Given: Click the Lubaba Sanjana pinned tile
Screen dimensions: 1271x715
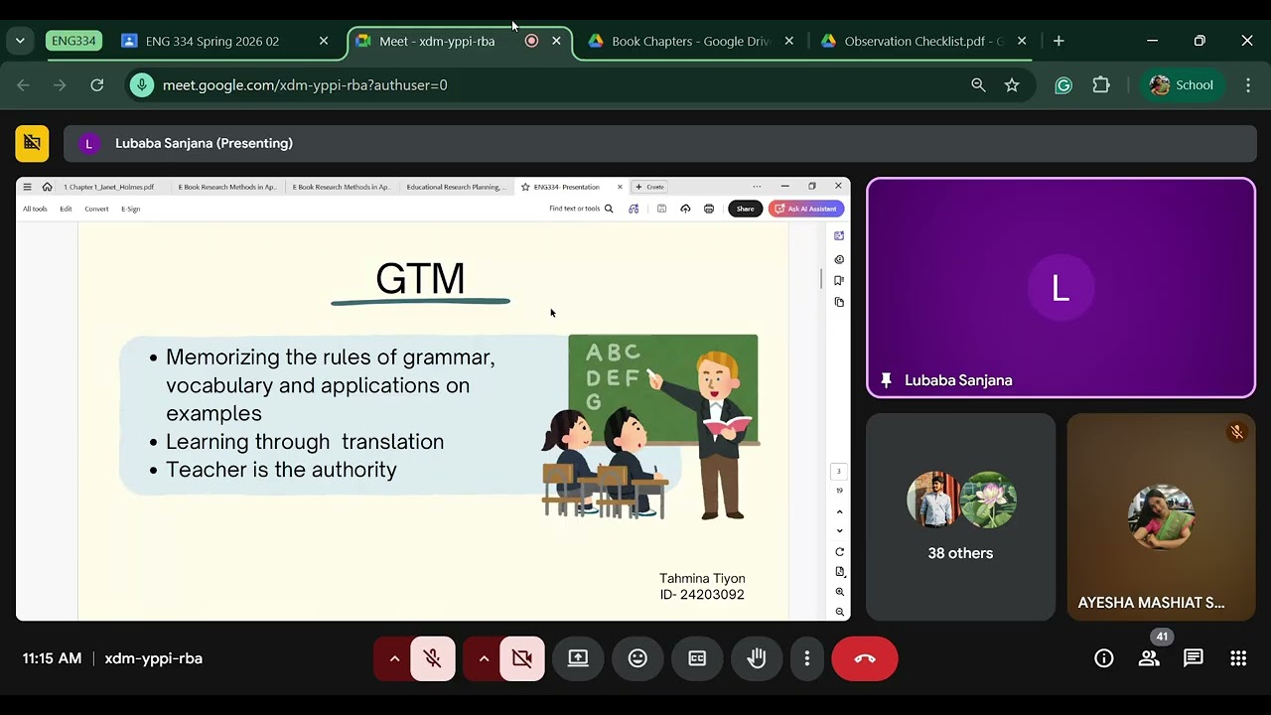Looking at the screenshot, I should (1060, 288).
